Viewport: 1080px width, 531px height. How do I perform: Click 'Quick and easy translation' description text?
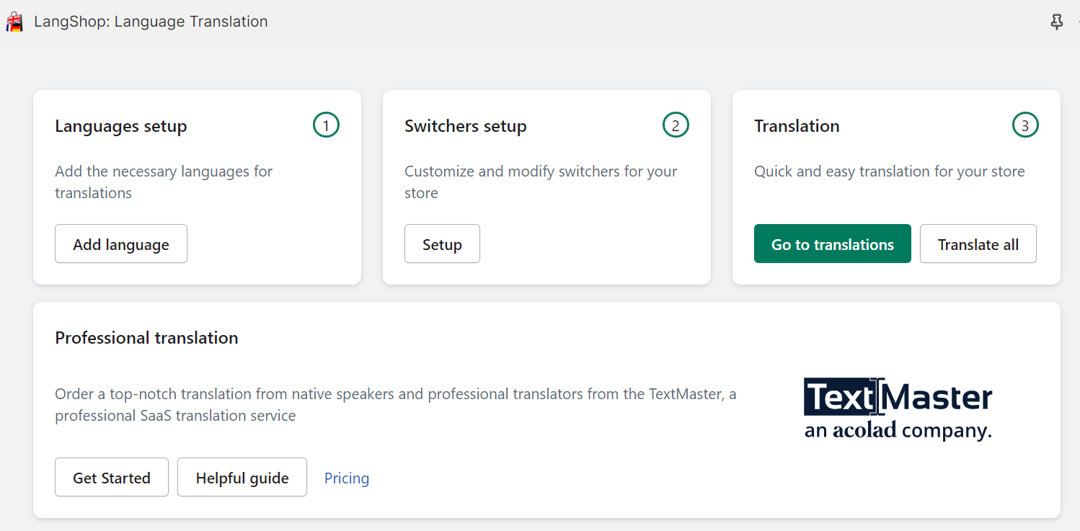[x=890, y=171]
